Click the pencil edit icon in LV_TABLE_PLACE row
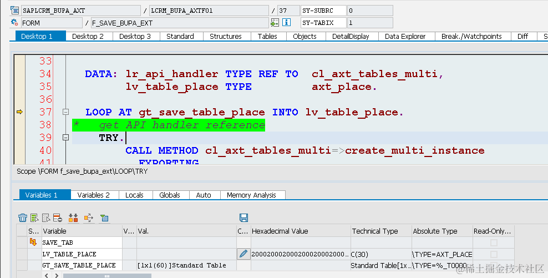This screenshot has width=548, height=278. tap(243, 254)
